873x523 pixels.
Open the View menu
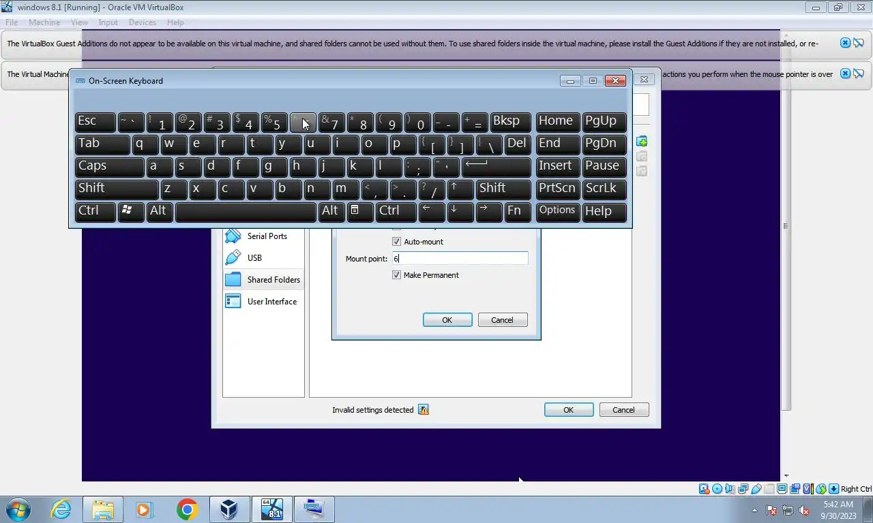[x=79, y=22]
